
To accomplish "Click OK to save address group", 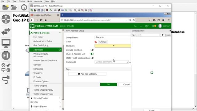I will (x=109, y=84).
